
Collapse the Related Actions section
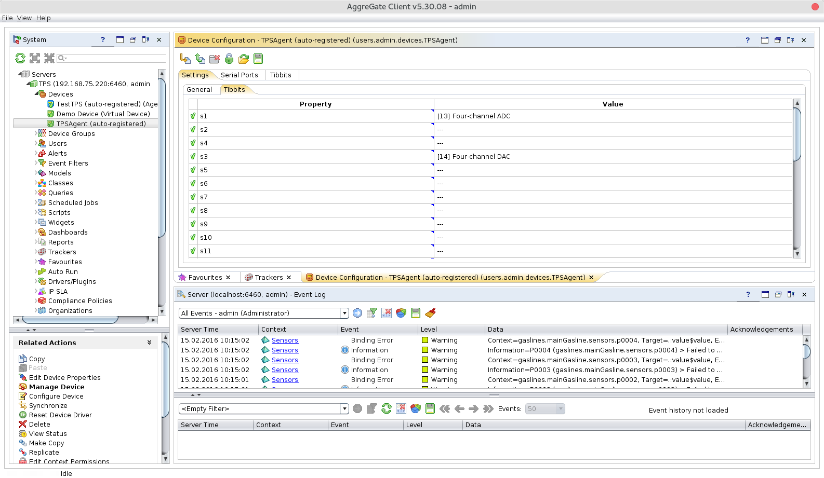[149, 343]
